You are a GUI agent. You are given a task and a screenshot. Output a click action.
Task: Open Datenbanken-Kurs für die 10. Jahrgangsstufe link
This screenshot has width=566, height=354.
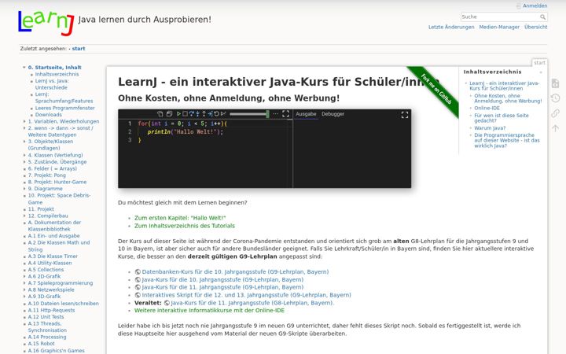[x=235, y=271]
